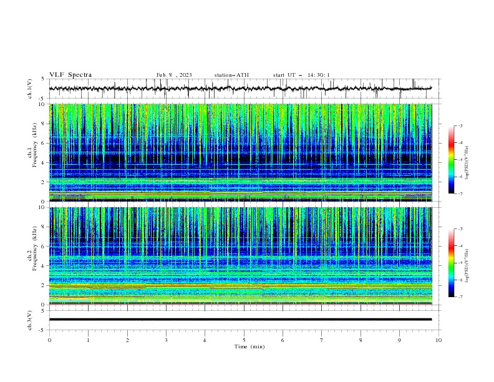Select the log(PSD) label beside ch.2 color bar
The height and width of the screenshot is (382, 494).
467,265
